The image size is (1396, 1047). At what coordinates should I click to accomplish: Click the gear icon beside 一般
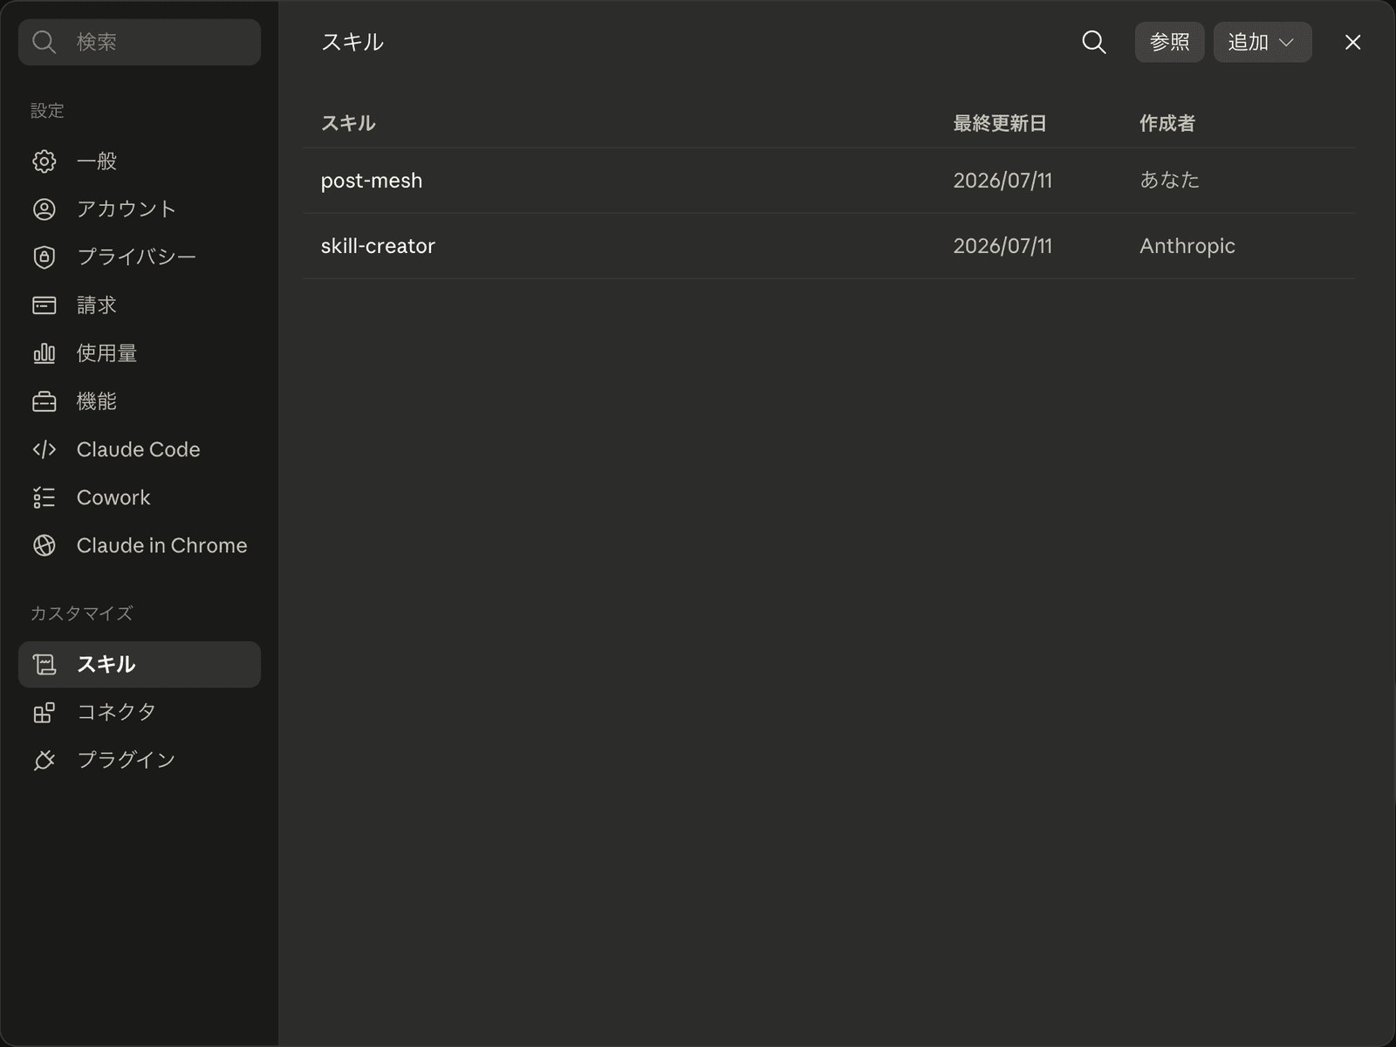[44, 161]
